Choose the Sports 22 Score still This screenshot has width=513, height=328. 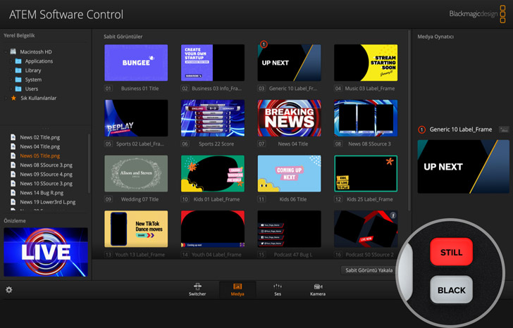[x=212, y=118]
